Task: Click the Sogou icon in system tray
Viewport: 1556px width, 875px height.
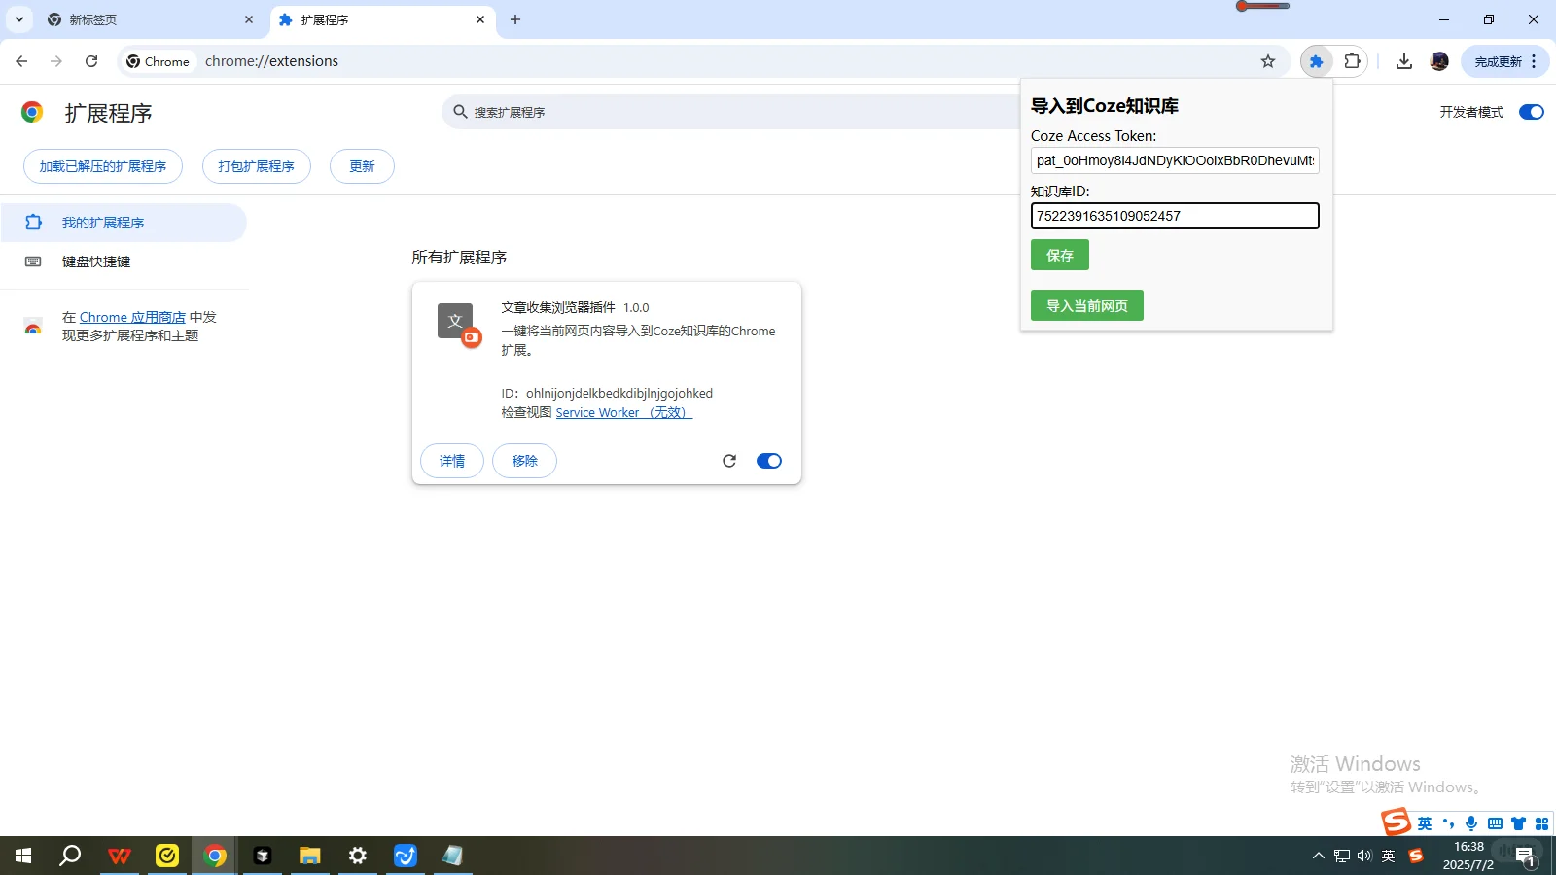Action: pyautogui.click(x=1416, y=856)
